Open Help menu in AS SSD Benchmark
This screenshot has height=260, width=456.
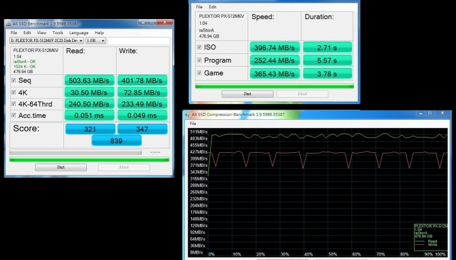99,32
